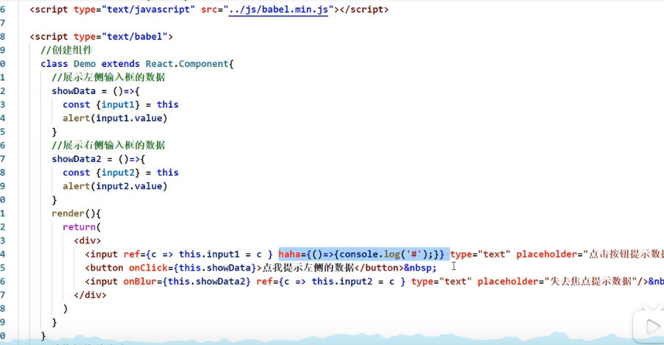The width and height of the screenshot is (664, 345).
Task: Click React.Component in the class declaration
Action: pos(187,63)
